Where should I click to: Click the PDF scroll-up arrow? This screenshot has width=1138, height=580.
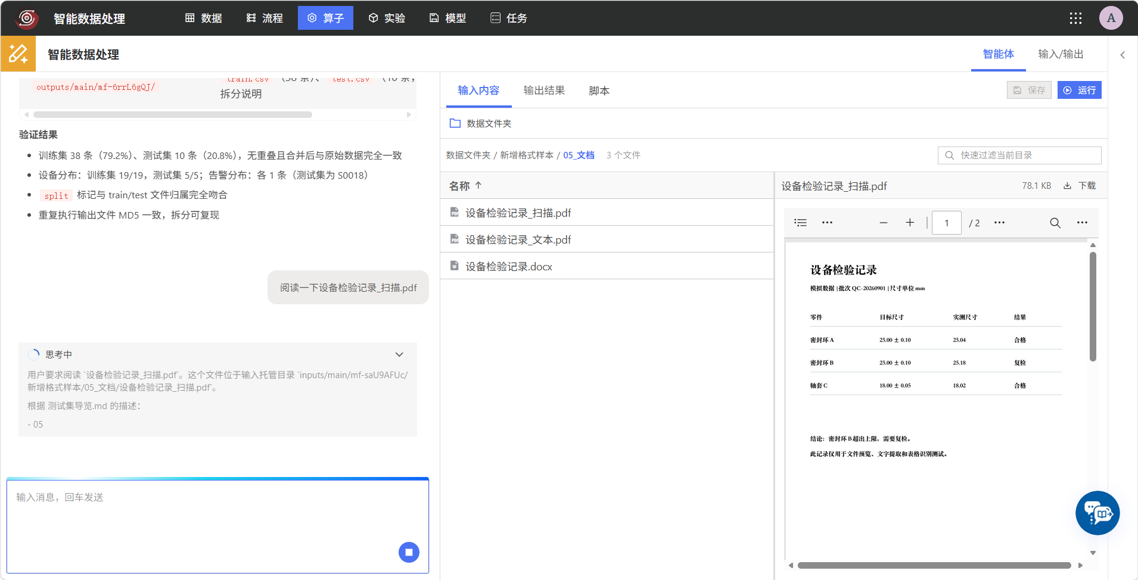click(x=1093, y=245)
